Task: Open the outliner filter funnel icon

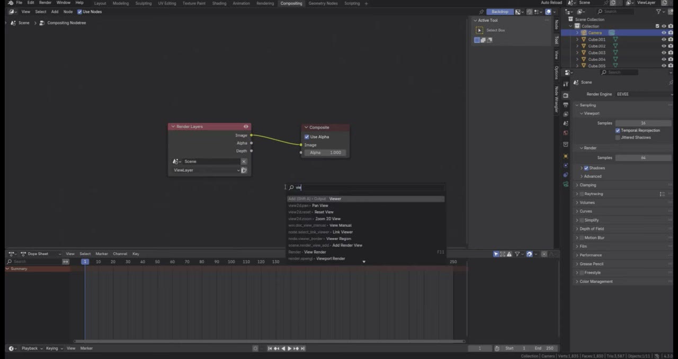Action: tap(659, 11)
